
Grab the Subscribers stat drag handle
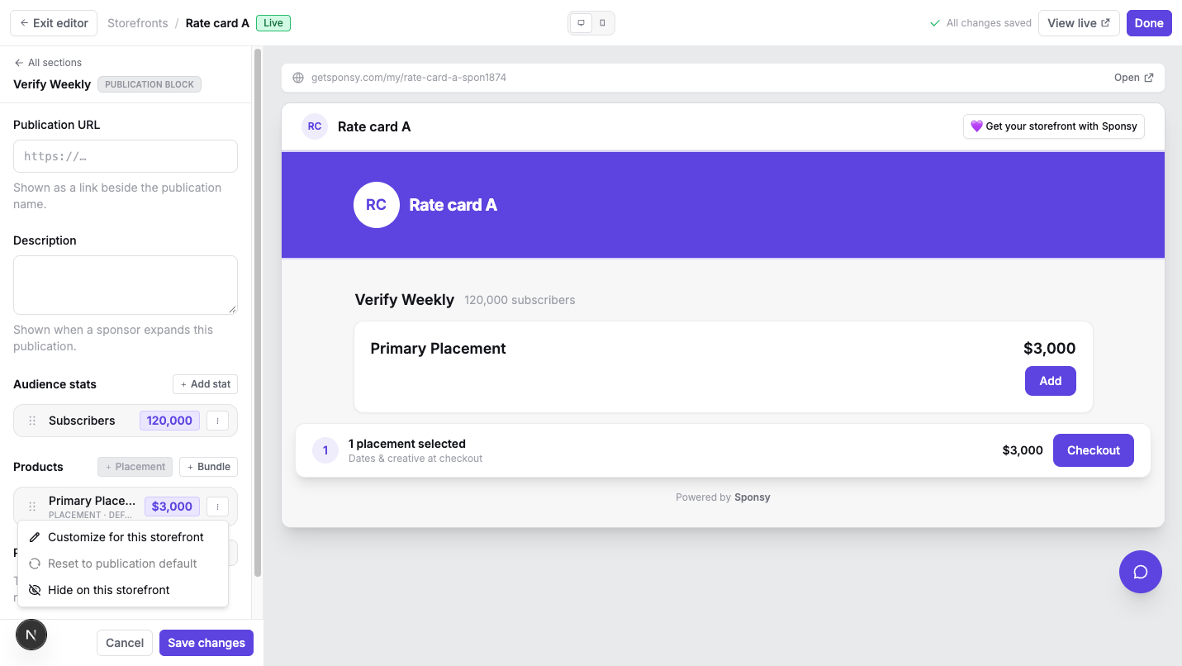pyautogui.click(x=32, y=421)
